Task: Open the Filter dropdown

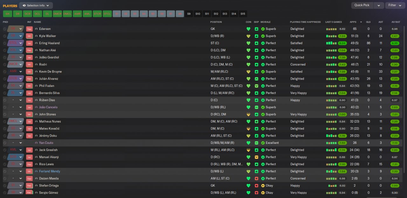Action: point(395,5)
